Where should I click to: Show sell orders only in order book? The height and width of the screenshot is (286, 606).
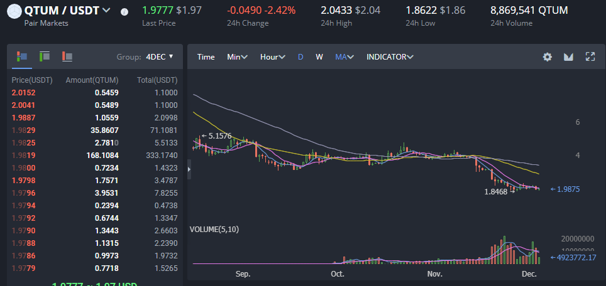[x=67, y=56]
